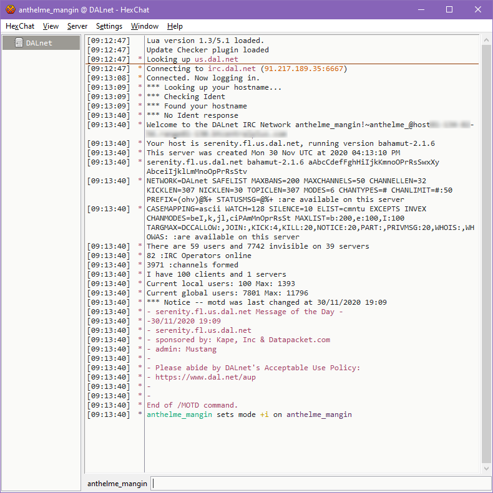Select the DALnet server tab
This screenshot has height=493, width=493.
[x=41, y=43]
